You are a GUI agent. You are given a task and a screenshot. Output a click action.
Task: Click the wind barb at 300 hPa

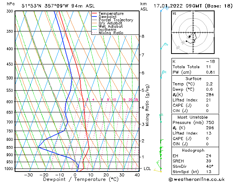[x=165, y=9]
